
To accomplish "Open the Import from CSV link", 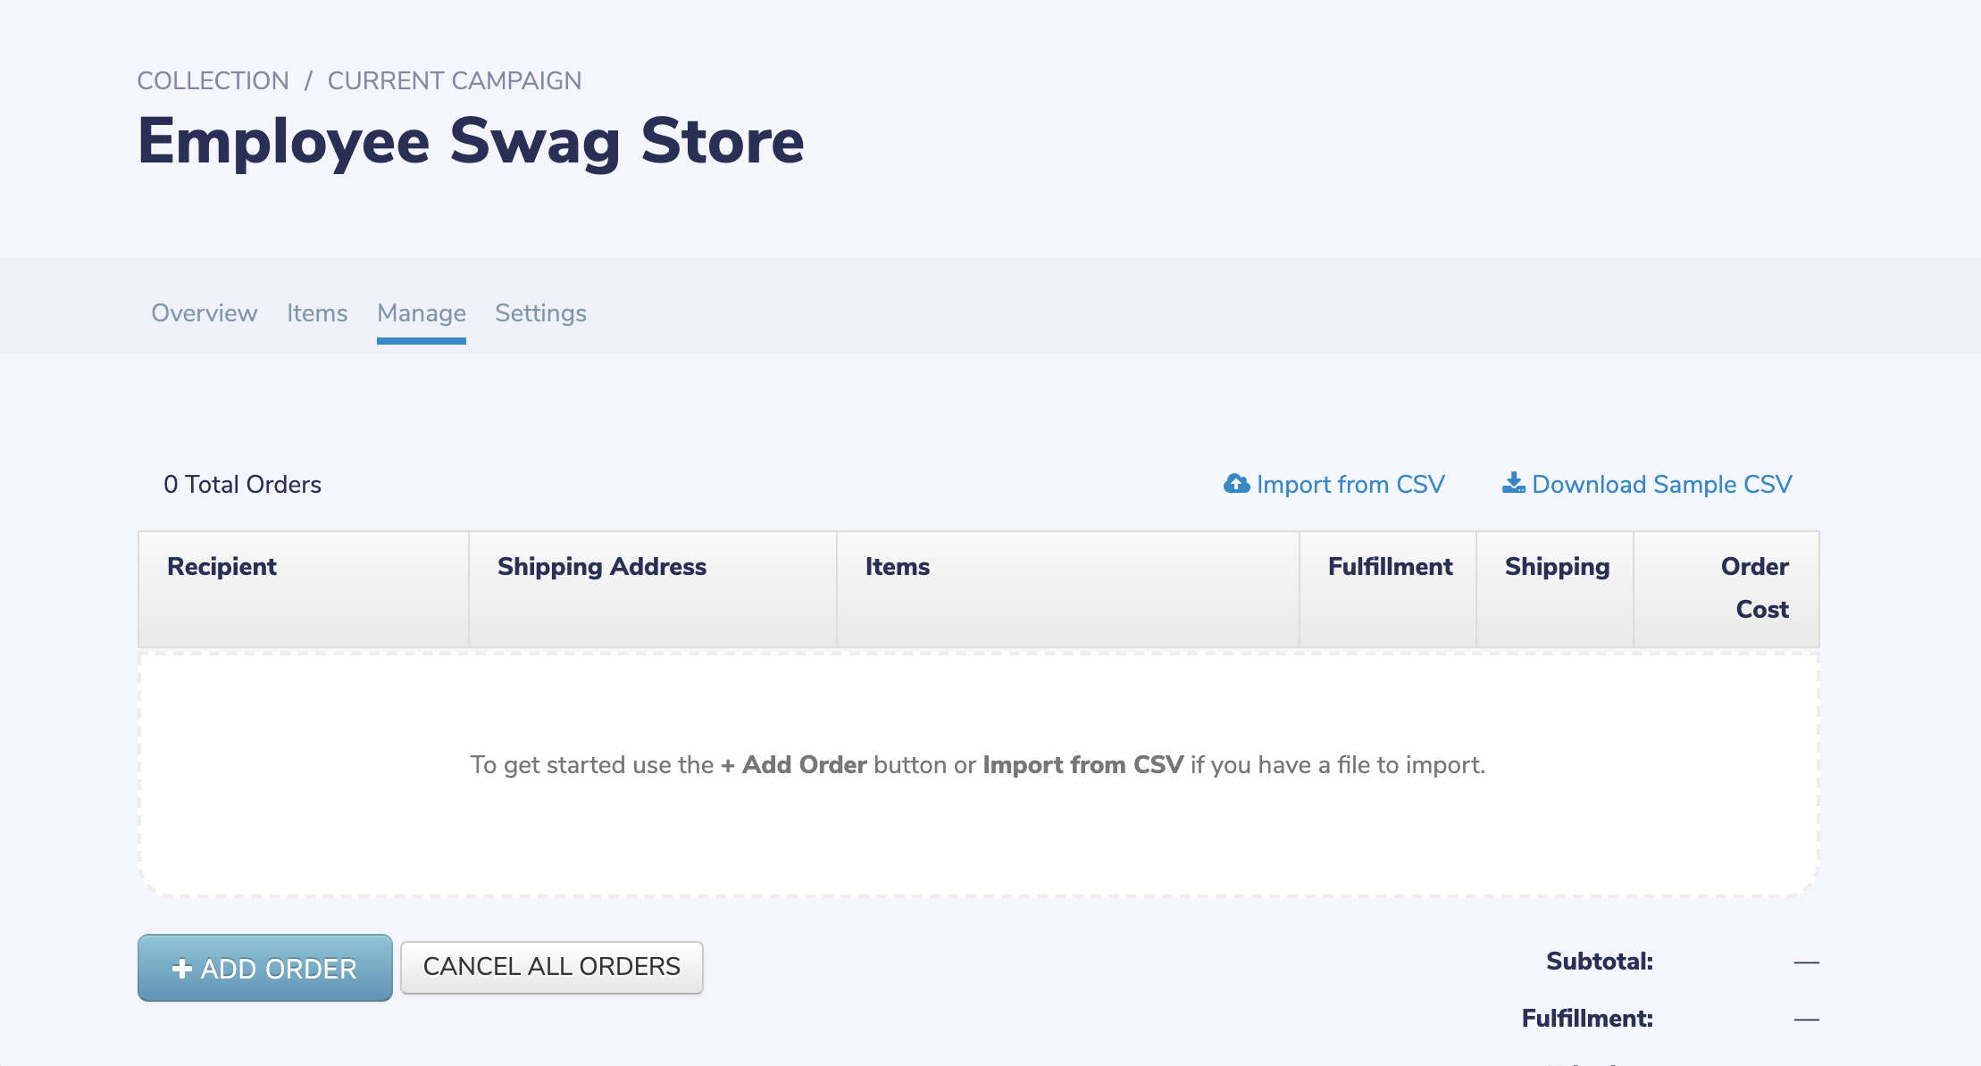I will [1350, 485].
